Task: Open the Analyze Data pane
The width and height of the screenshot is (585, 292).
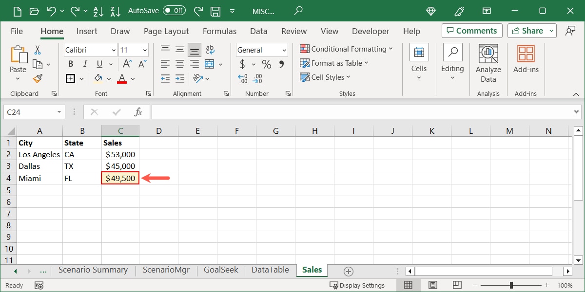Action: pos(488,62)
